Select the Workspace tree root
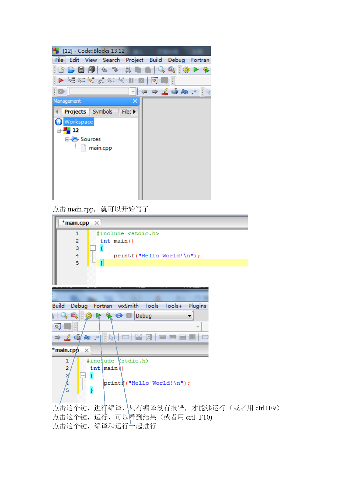Screen dimensions: 345x488 tap(79, 122)
